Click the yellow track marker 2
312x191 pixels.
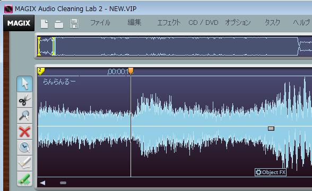41,71
